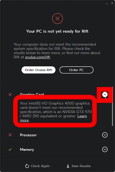Viewport: 115px width, 172px height.
Task: Expand the Processor section chevron
Action: click(x=105, y=135)
